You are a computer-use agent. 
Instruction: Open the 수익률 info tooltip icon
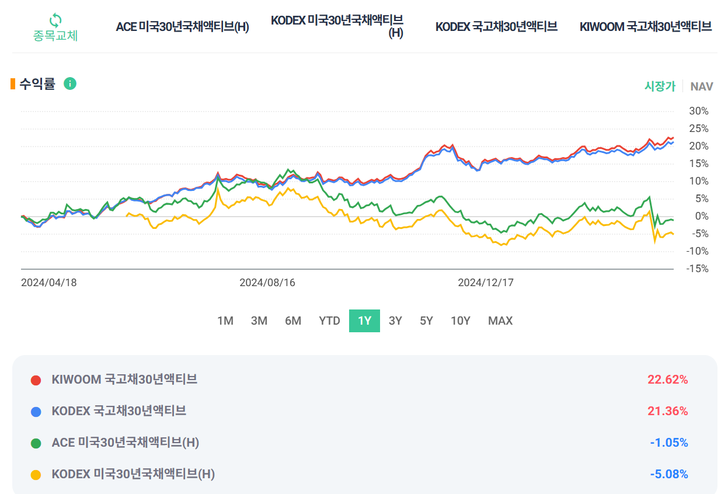click(x=70, y=84)
